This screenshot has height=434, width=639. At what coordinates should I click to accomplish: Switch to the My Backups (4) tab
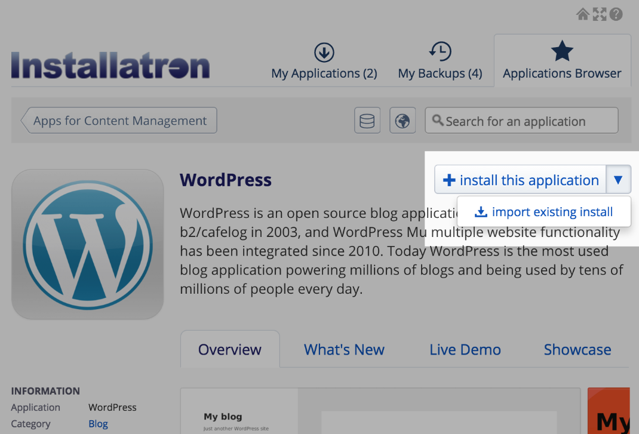pyautogui.click(x=440, y=61)
